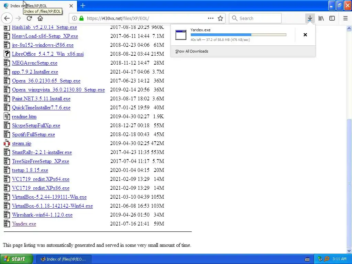Show sidebars toolbar button
Image resolution: width=352 pixels, height=264 pixels.
pos(332,19)
